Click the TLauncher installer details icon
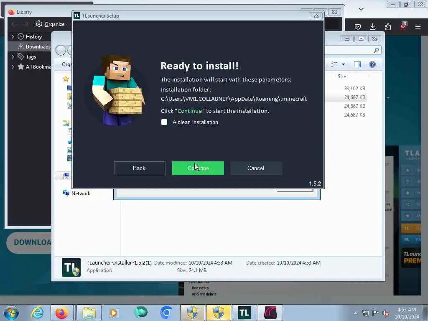The width and height of the screenshot is (428, 321). (71, 267)
